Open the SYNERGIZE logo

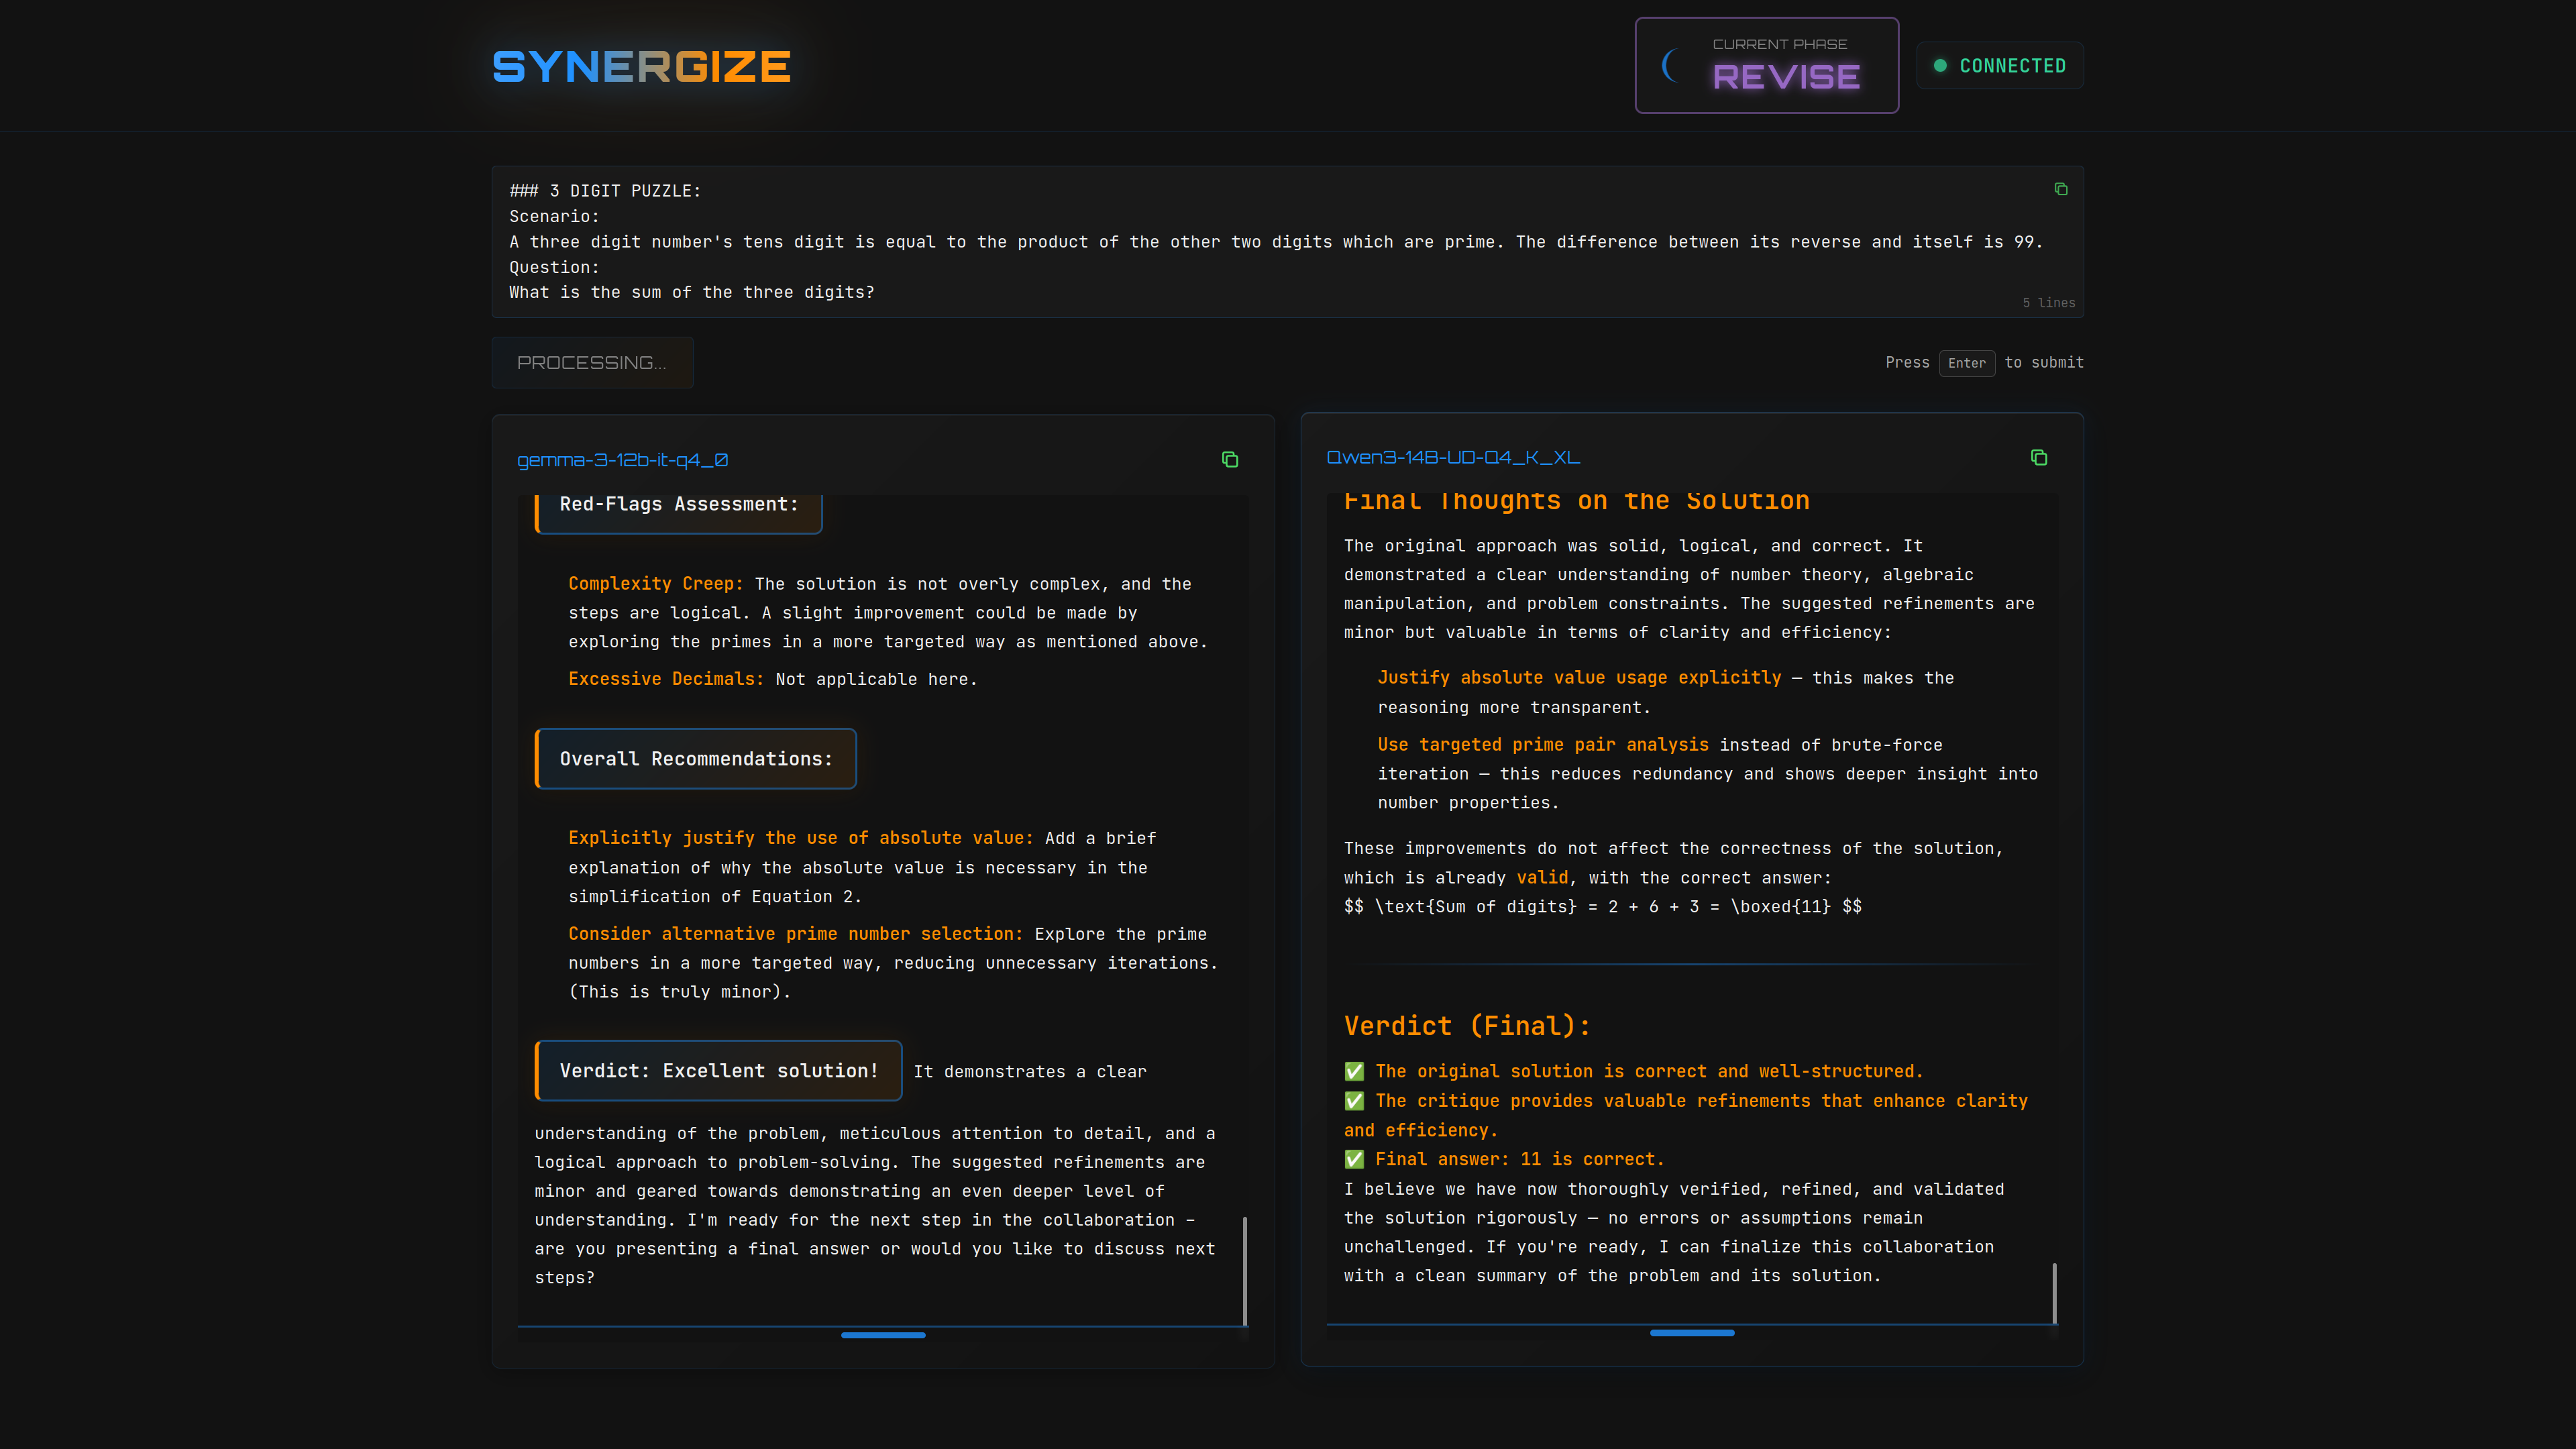[642, 67]
